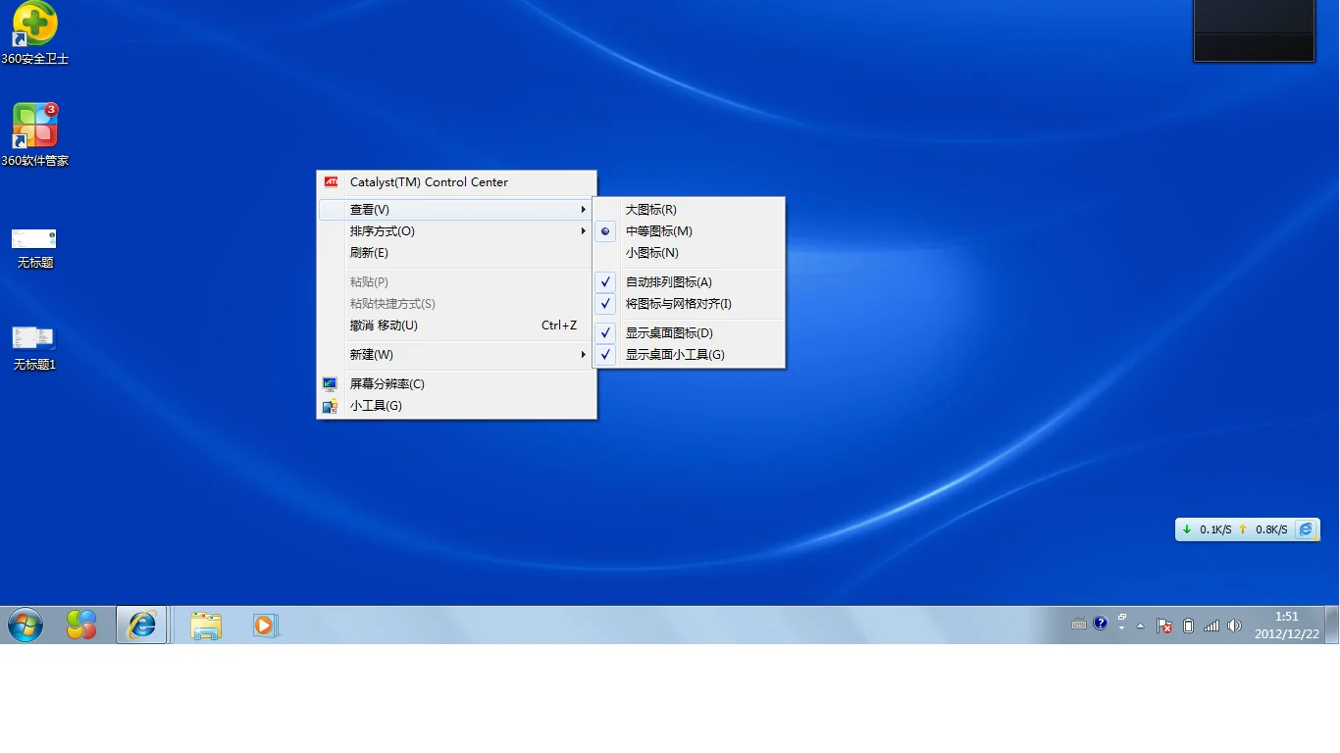Expand the 排序方式 submenu
The image size is (1340, 753).
[x=382, y=231]
